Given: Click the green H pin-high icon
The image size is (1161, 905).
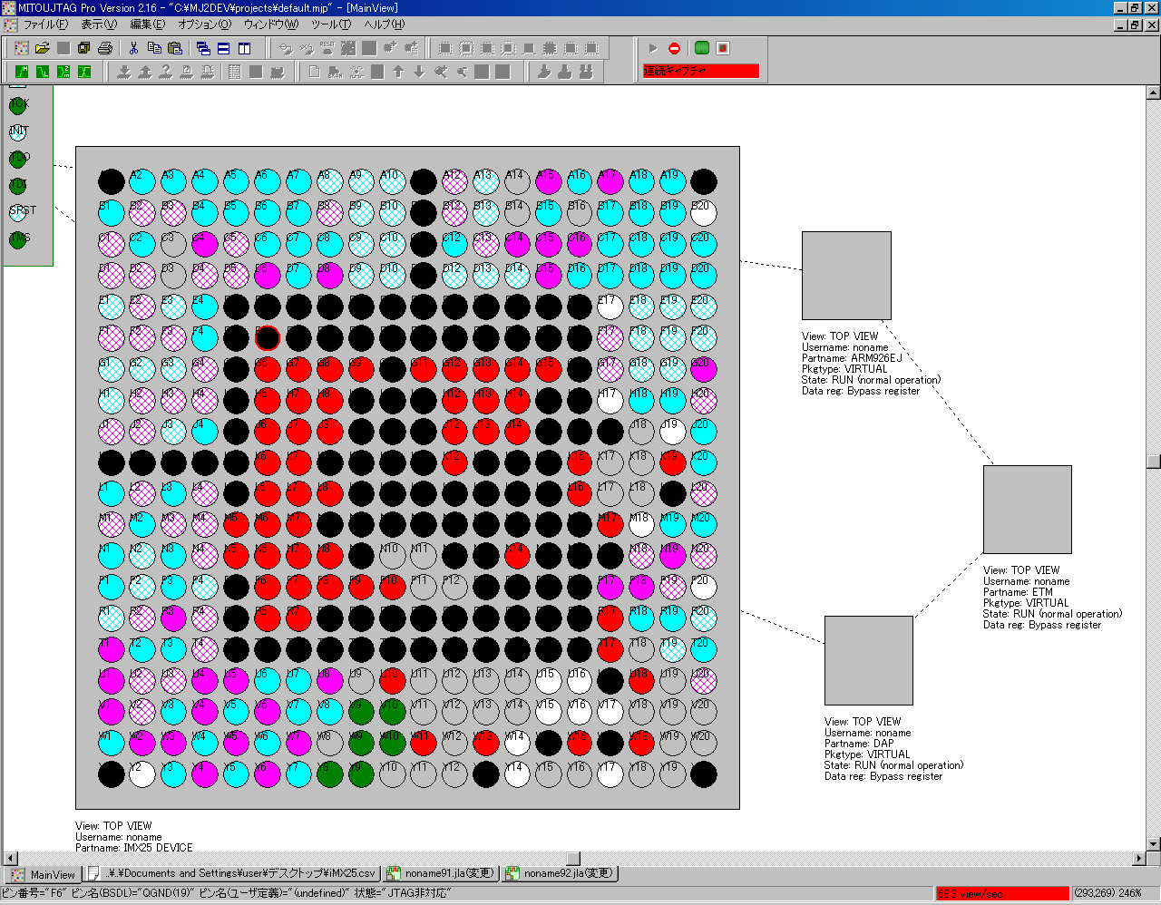Looking at the screenshot, I should pos(22,72).
